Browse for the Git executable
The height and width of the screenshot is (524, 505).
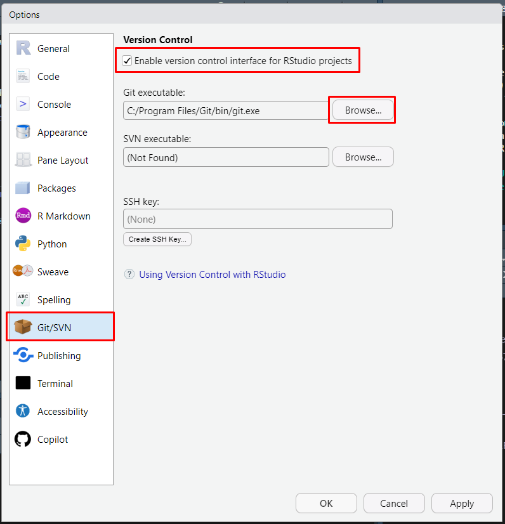(x=363, y=110)
